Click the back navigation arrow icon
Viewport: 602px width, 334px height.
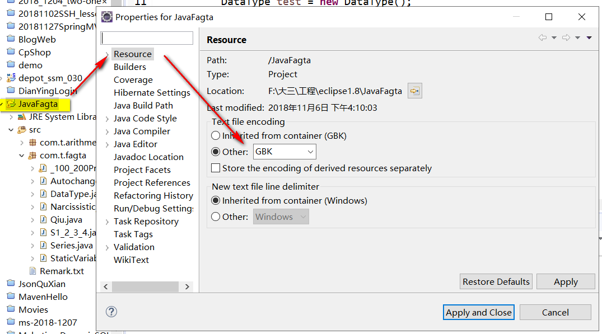pyautogui.click(x=543, y=37)
